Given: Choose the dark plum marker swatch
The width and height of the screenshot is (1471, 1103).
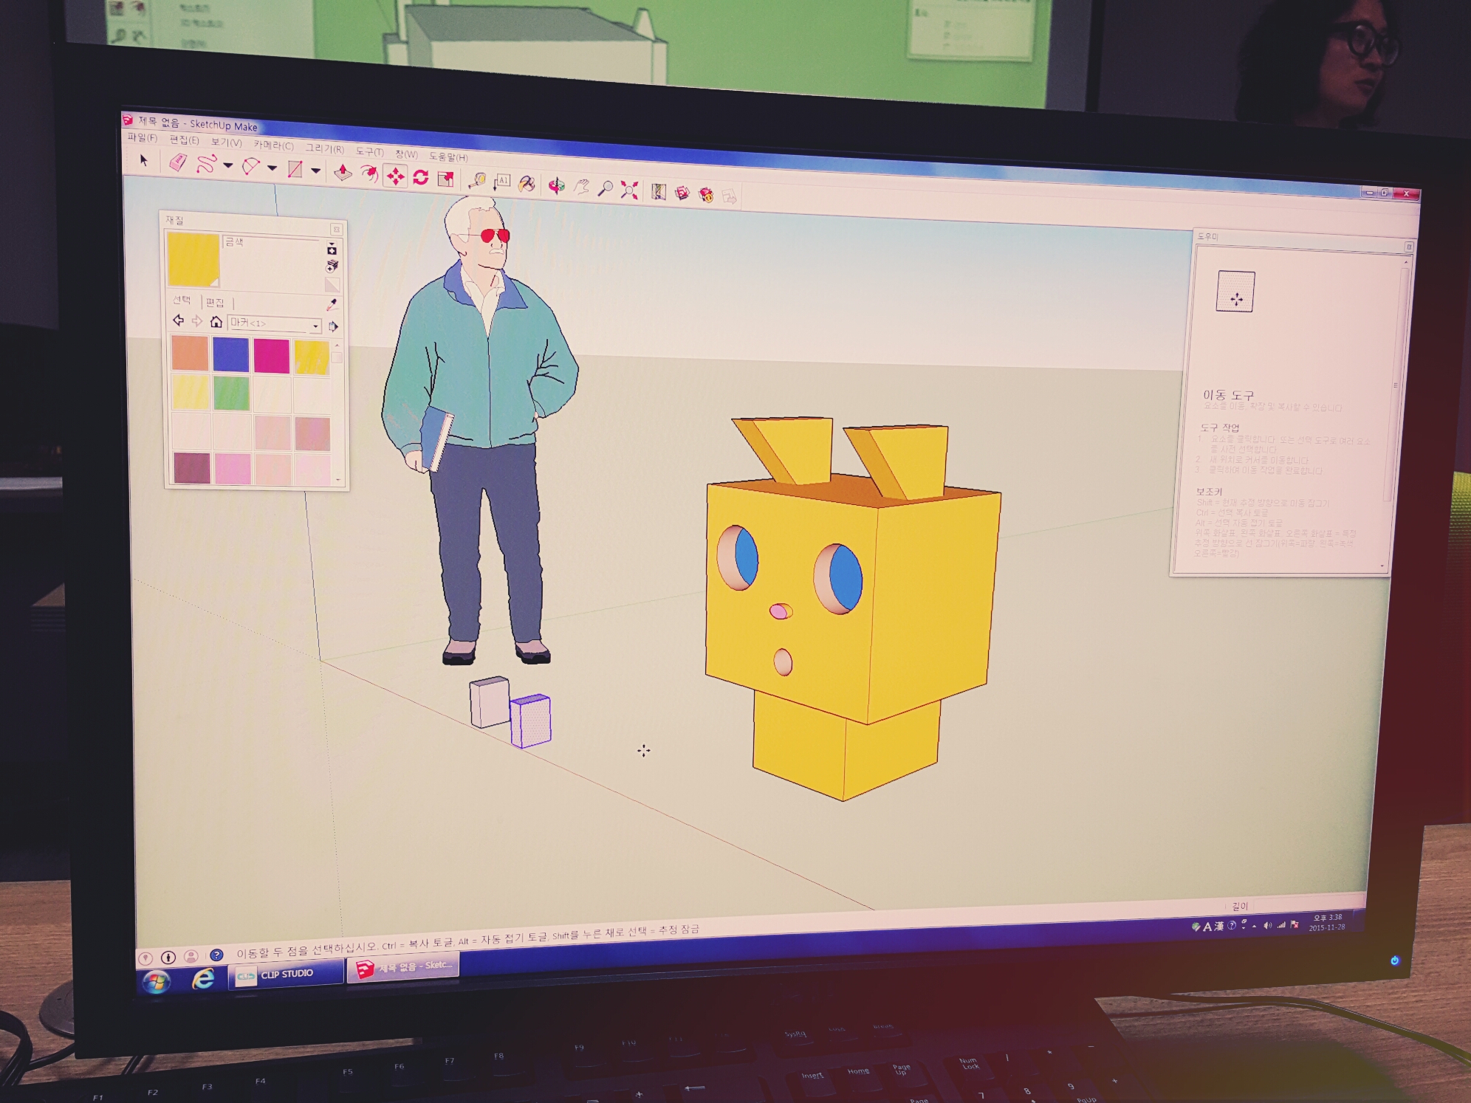Looking at the screenshot, I should (192, 468).
